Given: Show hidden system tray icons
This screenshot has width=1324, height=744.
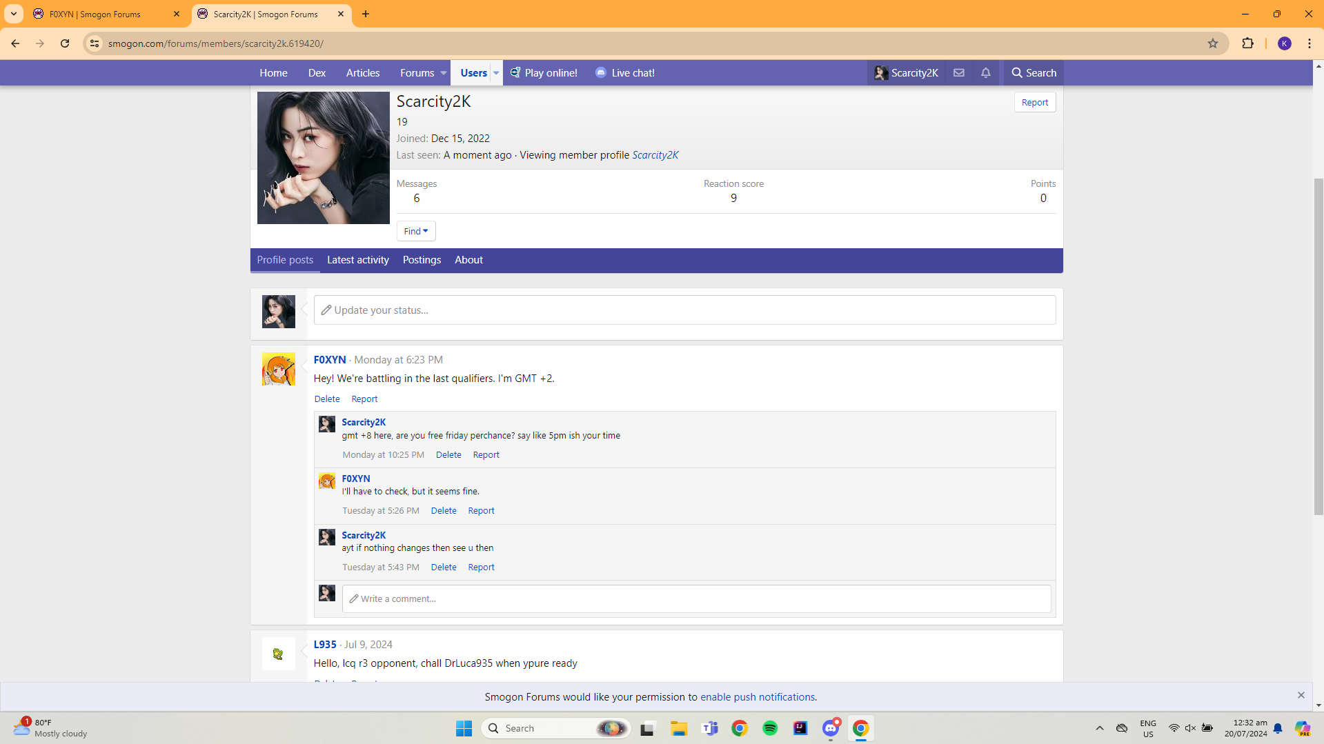Looking at the screenshot, I should point(1099,728).
